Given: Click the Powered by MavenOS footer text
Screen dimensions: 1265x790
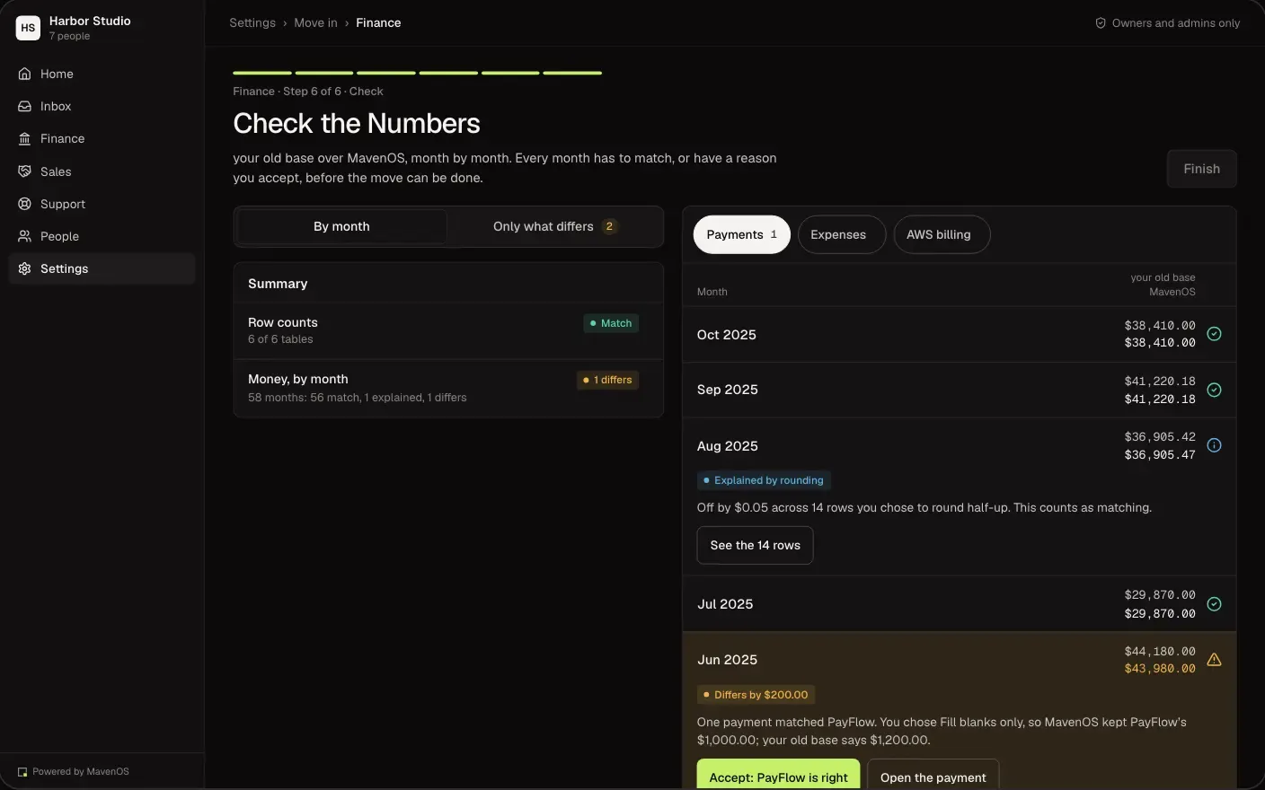Looking at the screenshot, I should pos(81,772).
